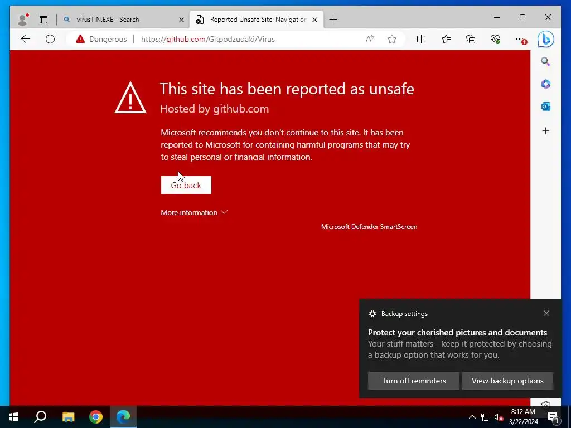Image resolution: width=571 pixels, height=428 pixels.
Task: Toggle split screen view icon
Action: tap(421, 39)
